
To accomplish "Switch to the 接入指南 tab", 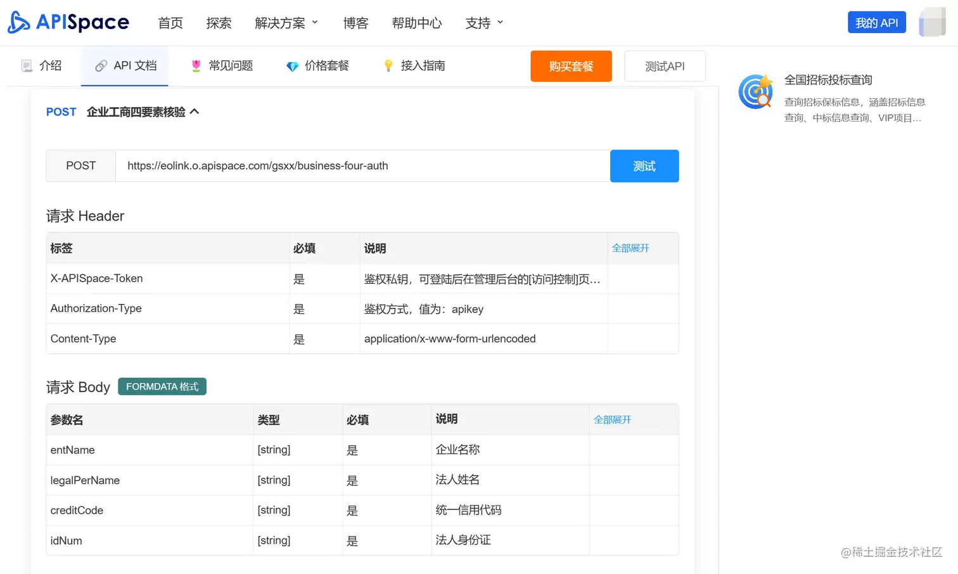I will (x=414, y=66).
